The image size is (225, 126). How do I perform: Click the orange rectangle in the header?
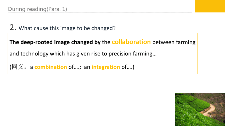[x=210, y=6]
